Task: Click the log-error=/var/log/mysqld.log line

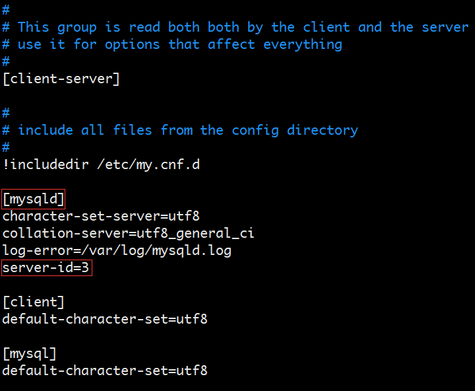Action: pyautogui.click(x=117, y=251)
